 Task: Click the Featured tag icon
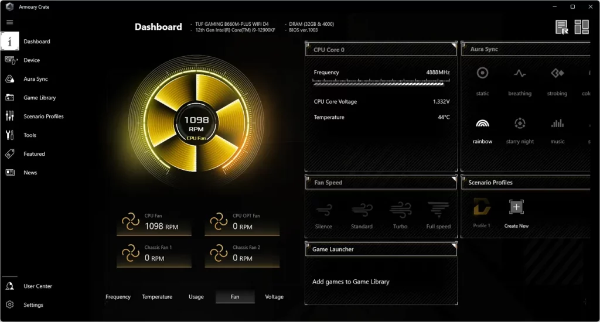pyautogui.click(x=9, y=154)
